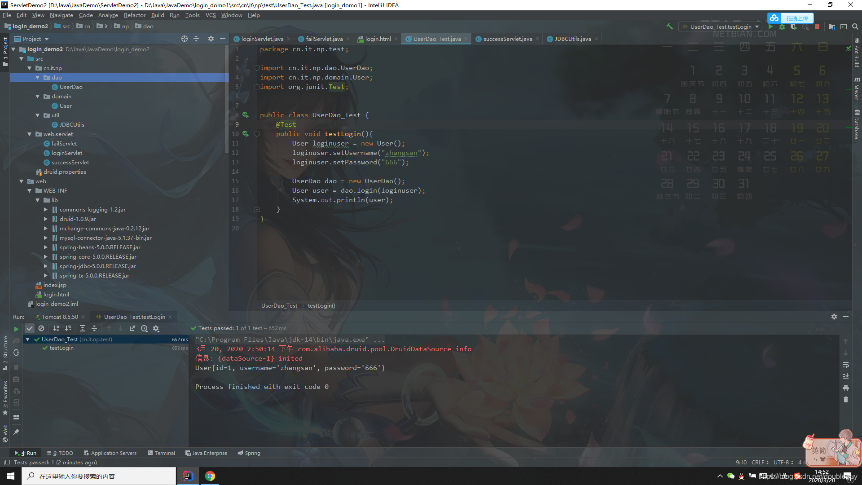The height and width of the screenshot is (485, 862).
Task: Toggle Show Ignored tests button
Action: (x=41, y=329)
